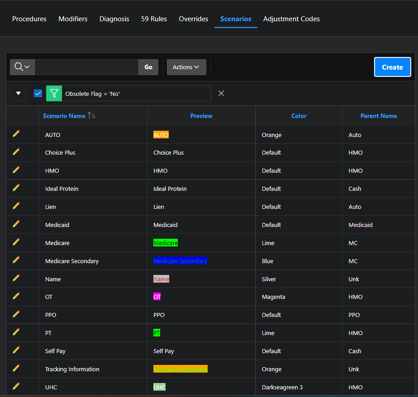Click the sort ascending icon on Scenario Name

tap(91, 116)
